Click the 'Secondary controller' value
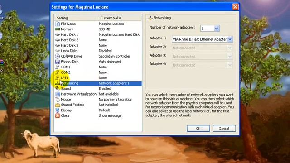 pos(115,56)
